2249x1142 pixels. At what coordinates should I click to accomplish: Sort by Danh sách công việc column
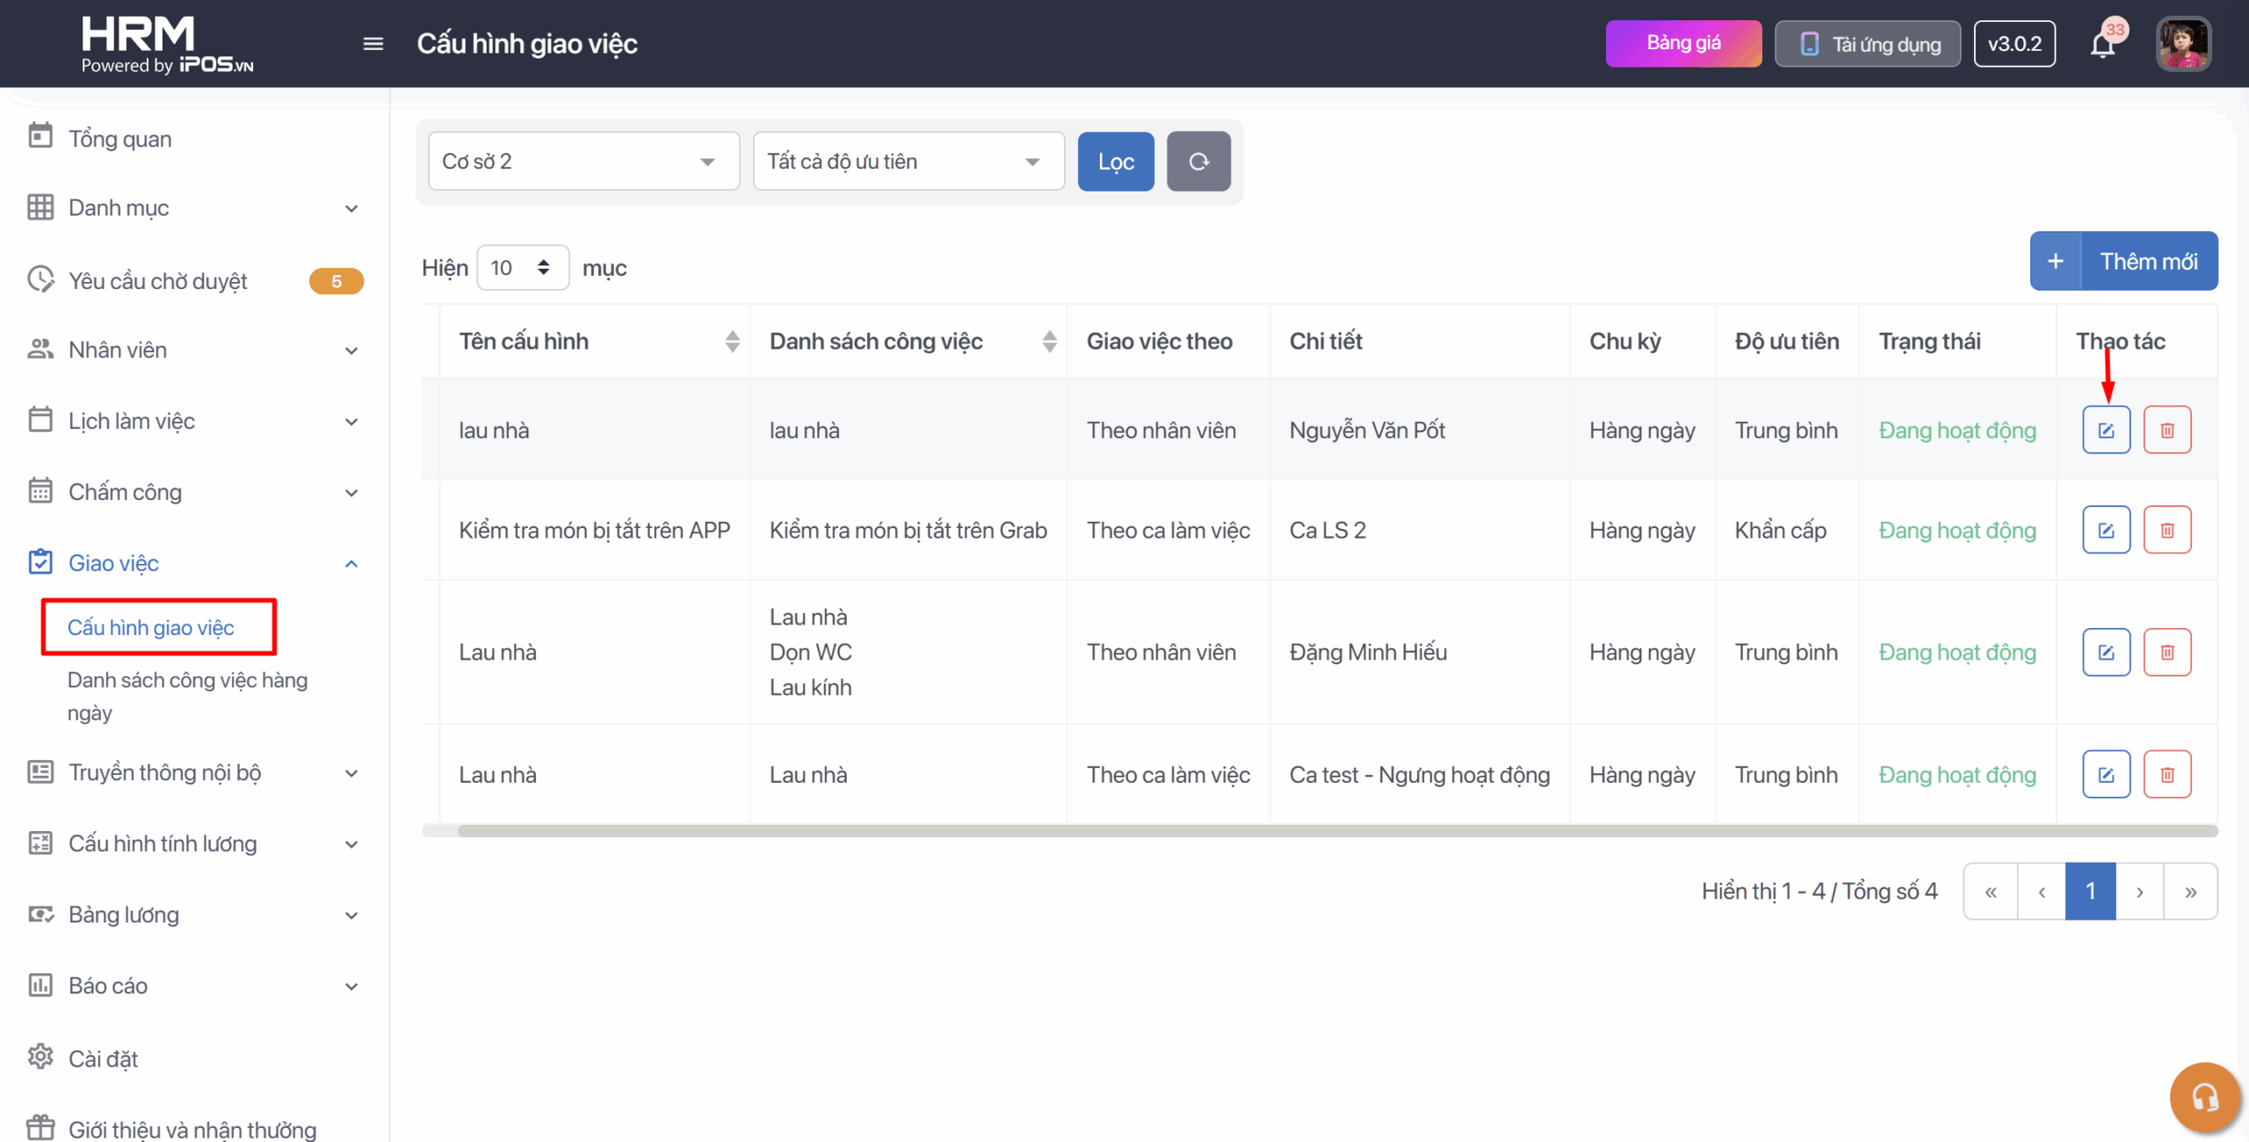pos(1049,342)
